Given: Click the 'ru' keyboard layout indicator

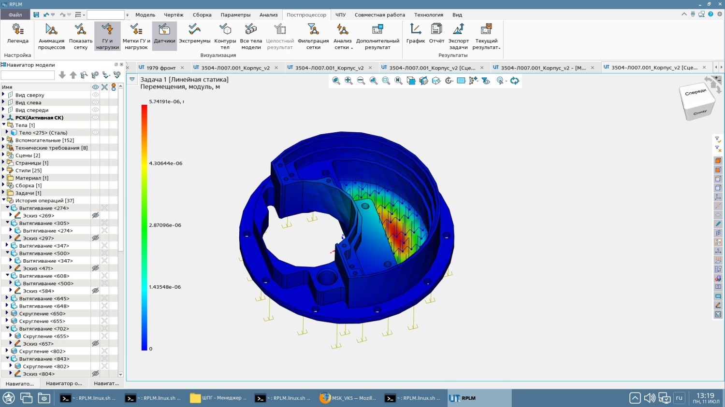Looking at the screenshot, I should 679,398.
